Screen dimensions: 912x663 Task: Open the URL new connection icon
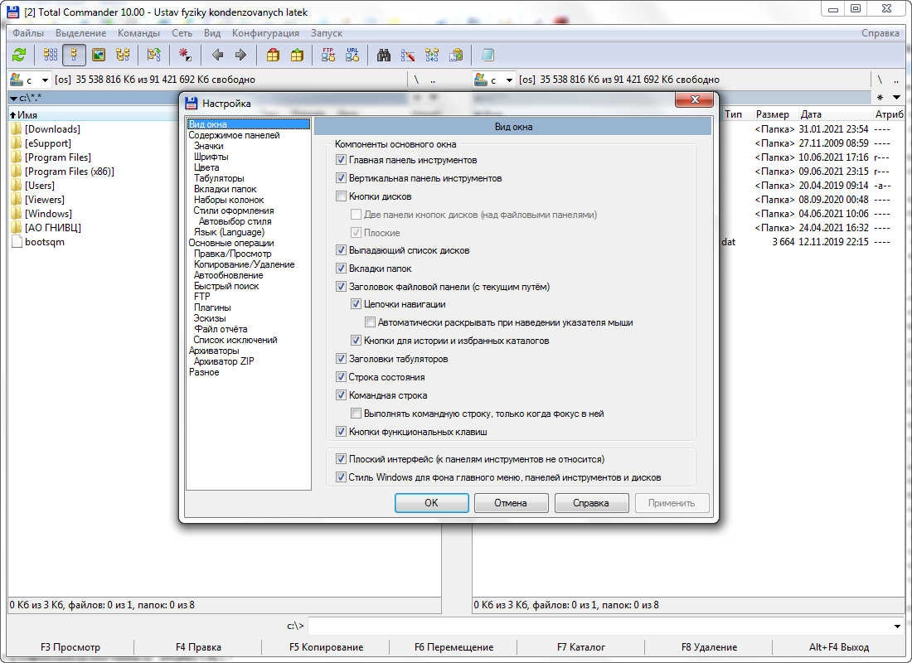point(352,56)
